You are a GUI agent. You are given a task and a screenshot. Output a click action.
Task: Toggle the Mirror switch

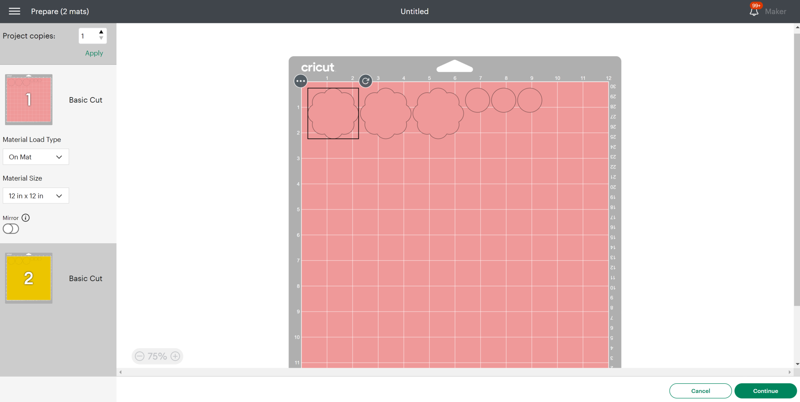(11, 229)
